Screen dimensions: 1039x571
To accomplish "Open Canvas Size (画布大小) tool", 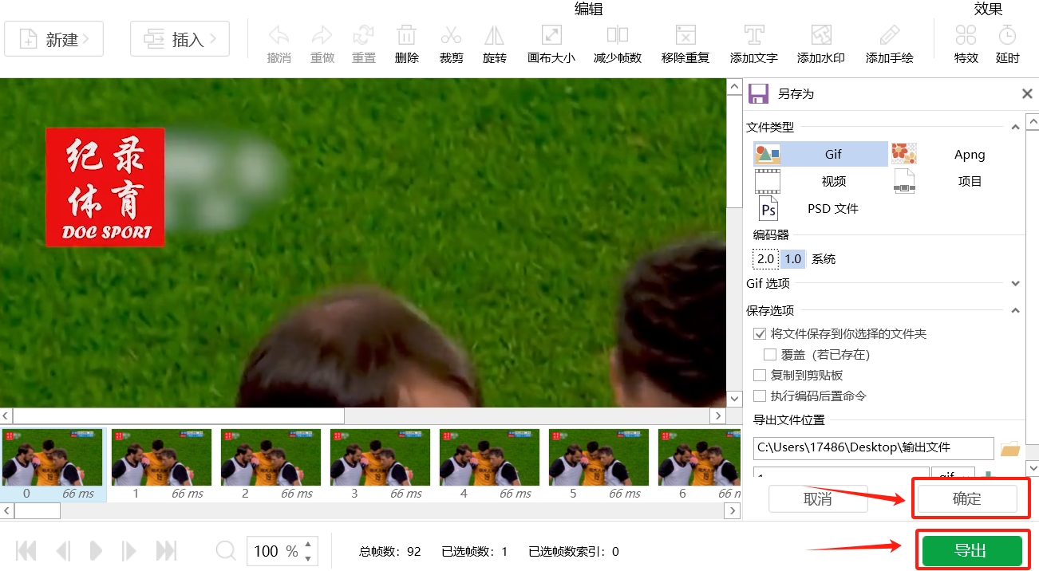I will 551,44.
